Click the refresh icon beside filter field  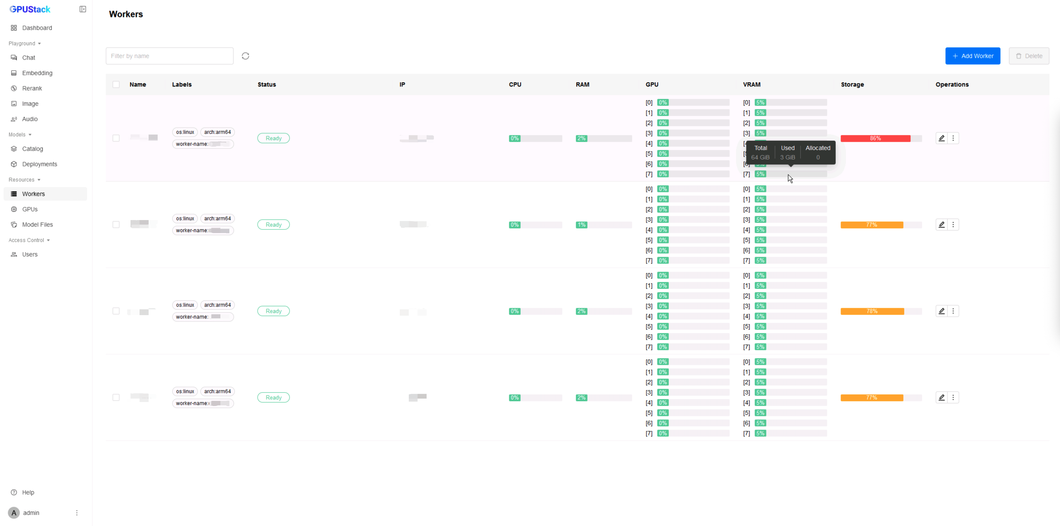coord(245,56)
